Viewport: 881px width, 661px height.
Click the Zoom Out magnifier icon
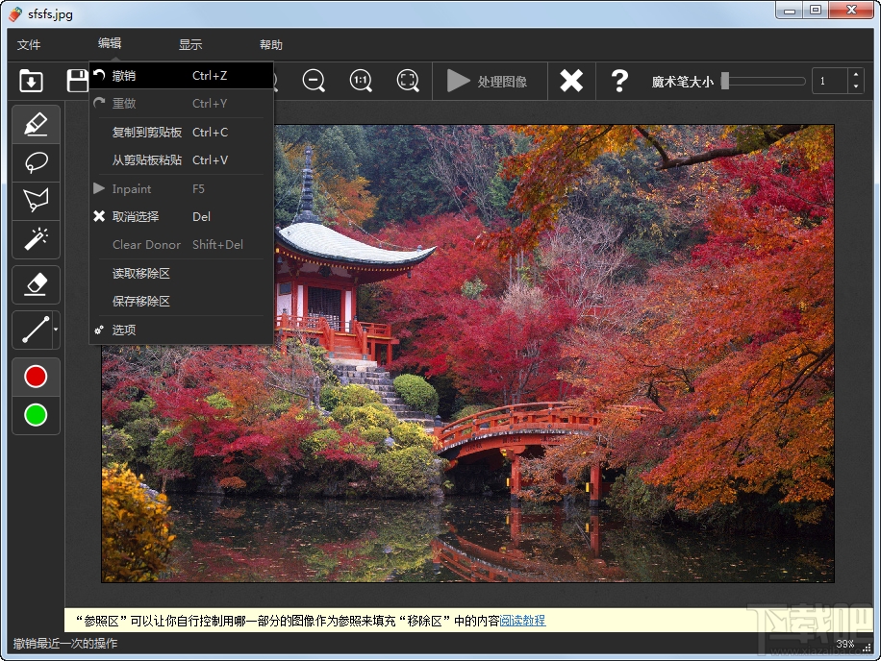pyautogui.click(x=314, y=81)
